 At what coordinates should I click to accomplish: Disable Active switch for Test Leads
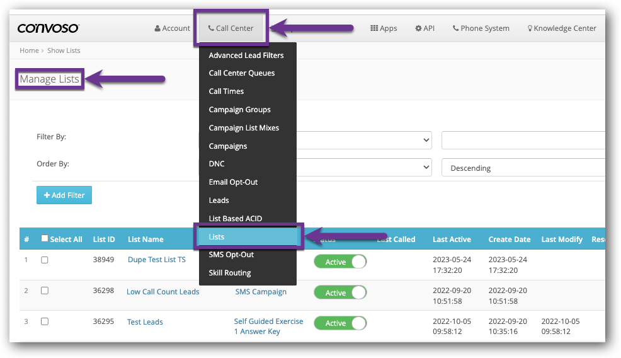coord(340,323)
